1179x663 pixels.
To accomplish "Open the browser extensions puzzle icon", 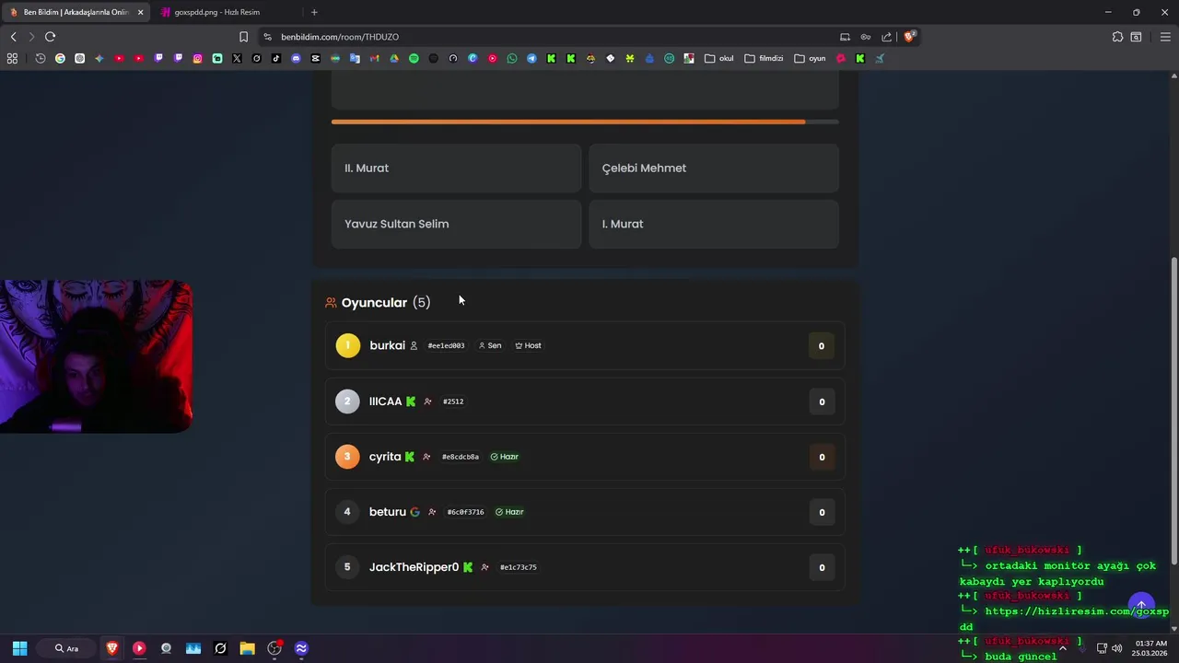I will [x=1117, y=37].
